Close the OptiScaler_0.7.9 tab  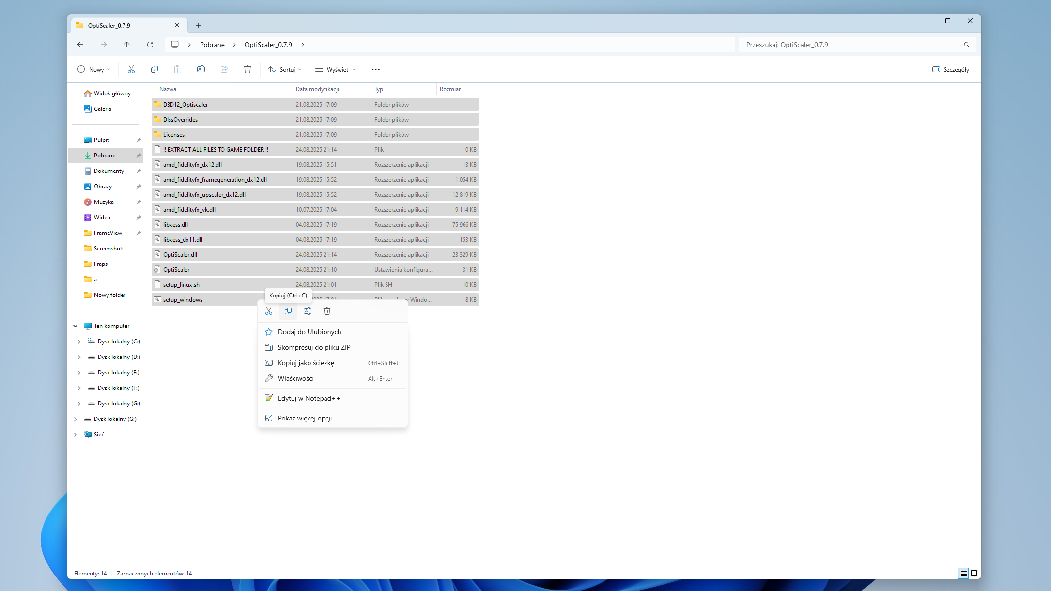tap(177, 25)
